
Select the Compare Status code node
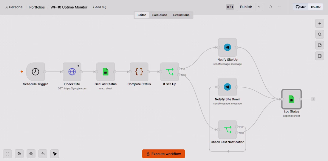pos(139,72)
